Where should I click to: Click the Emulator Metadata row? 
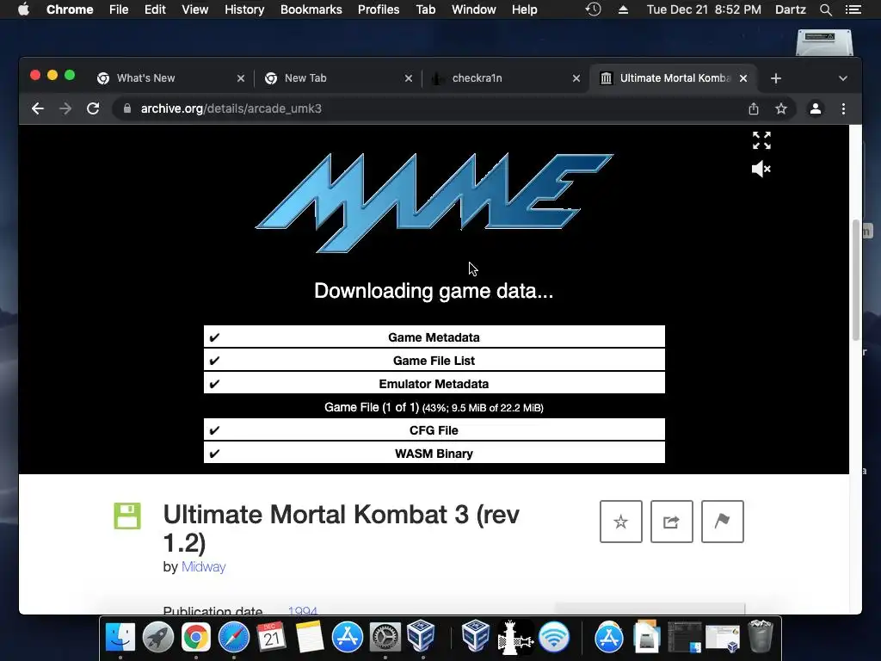click(434, 384)
